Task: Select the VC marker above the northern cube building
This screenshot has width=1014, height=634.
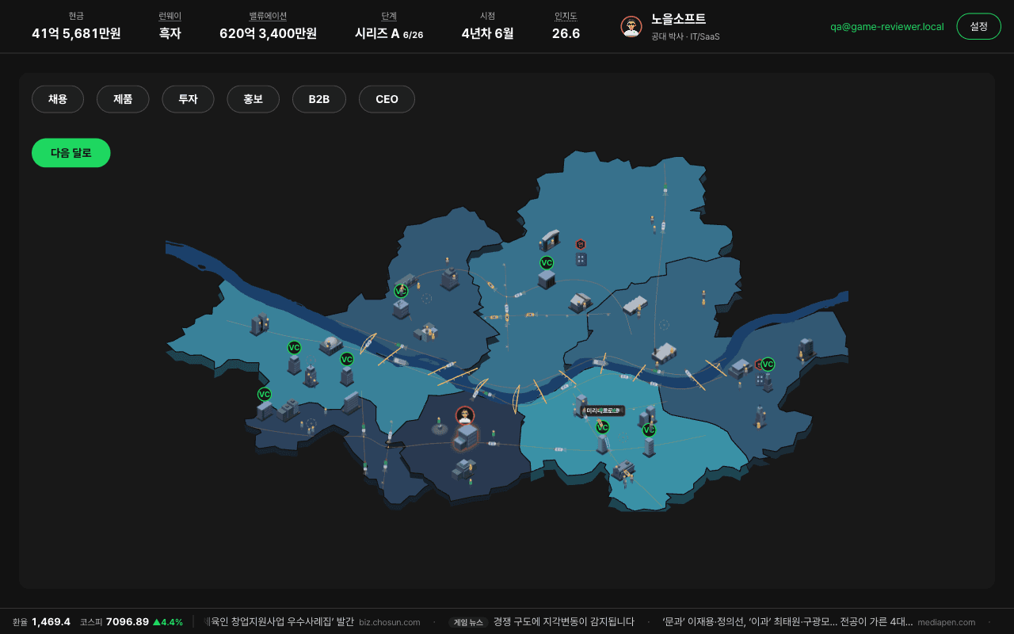Action: point(547,262)
